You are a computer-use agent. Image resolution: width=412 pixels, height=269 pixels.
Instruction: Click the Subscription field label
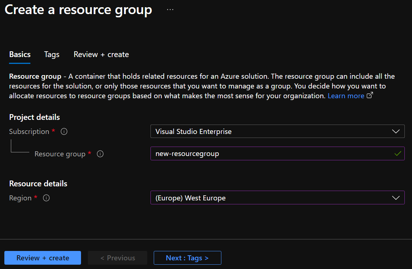pos(29,131)
